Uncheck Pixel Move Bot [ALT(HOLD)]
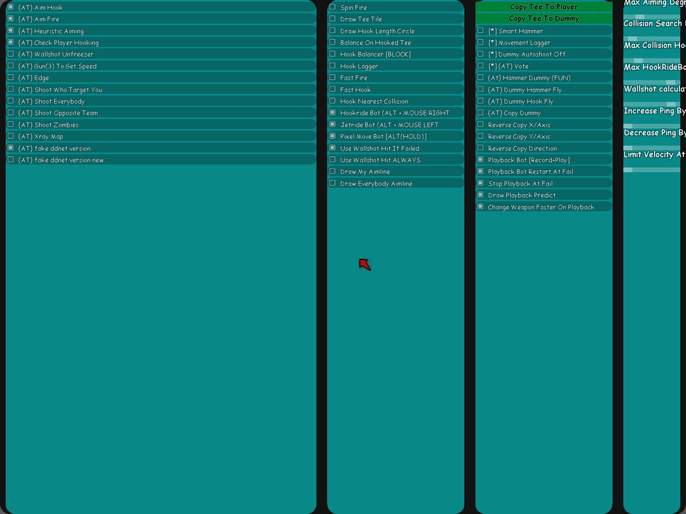The image size is (686, 514). click(x=332, y=136)
